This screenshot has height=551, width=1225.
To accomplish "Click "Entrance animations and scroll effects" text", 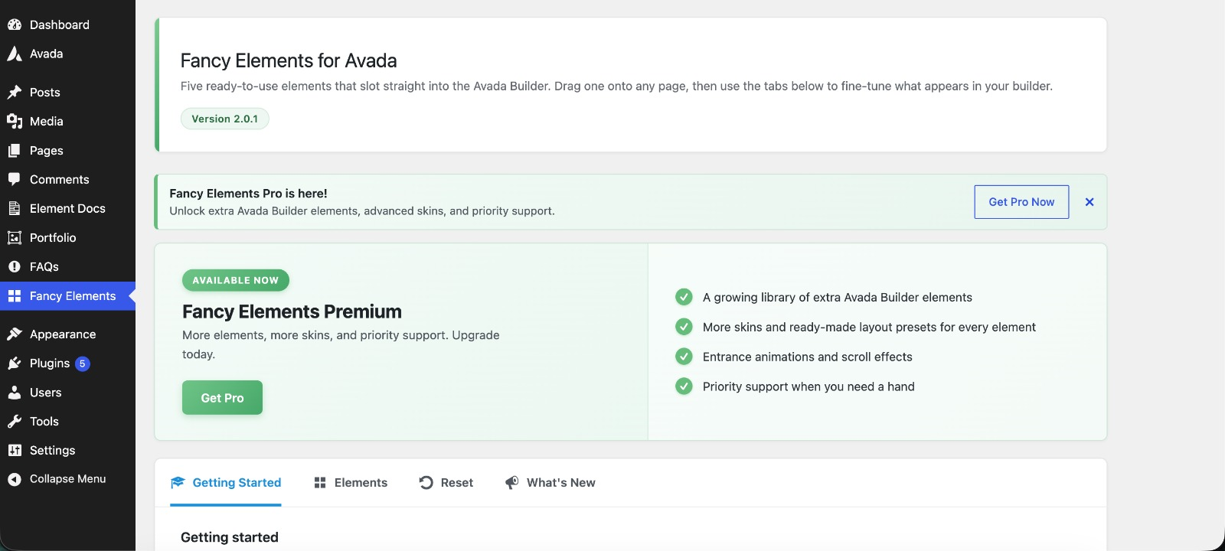I will [808, 357].
